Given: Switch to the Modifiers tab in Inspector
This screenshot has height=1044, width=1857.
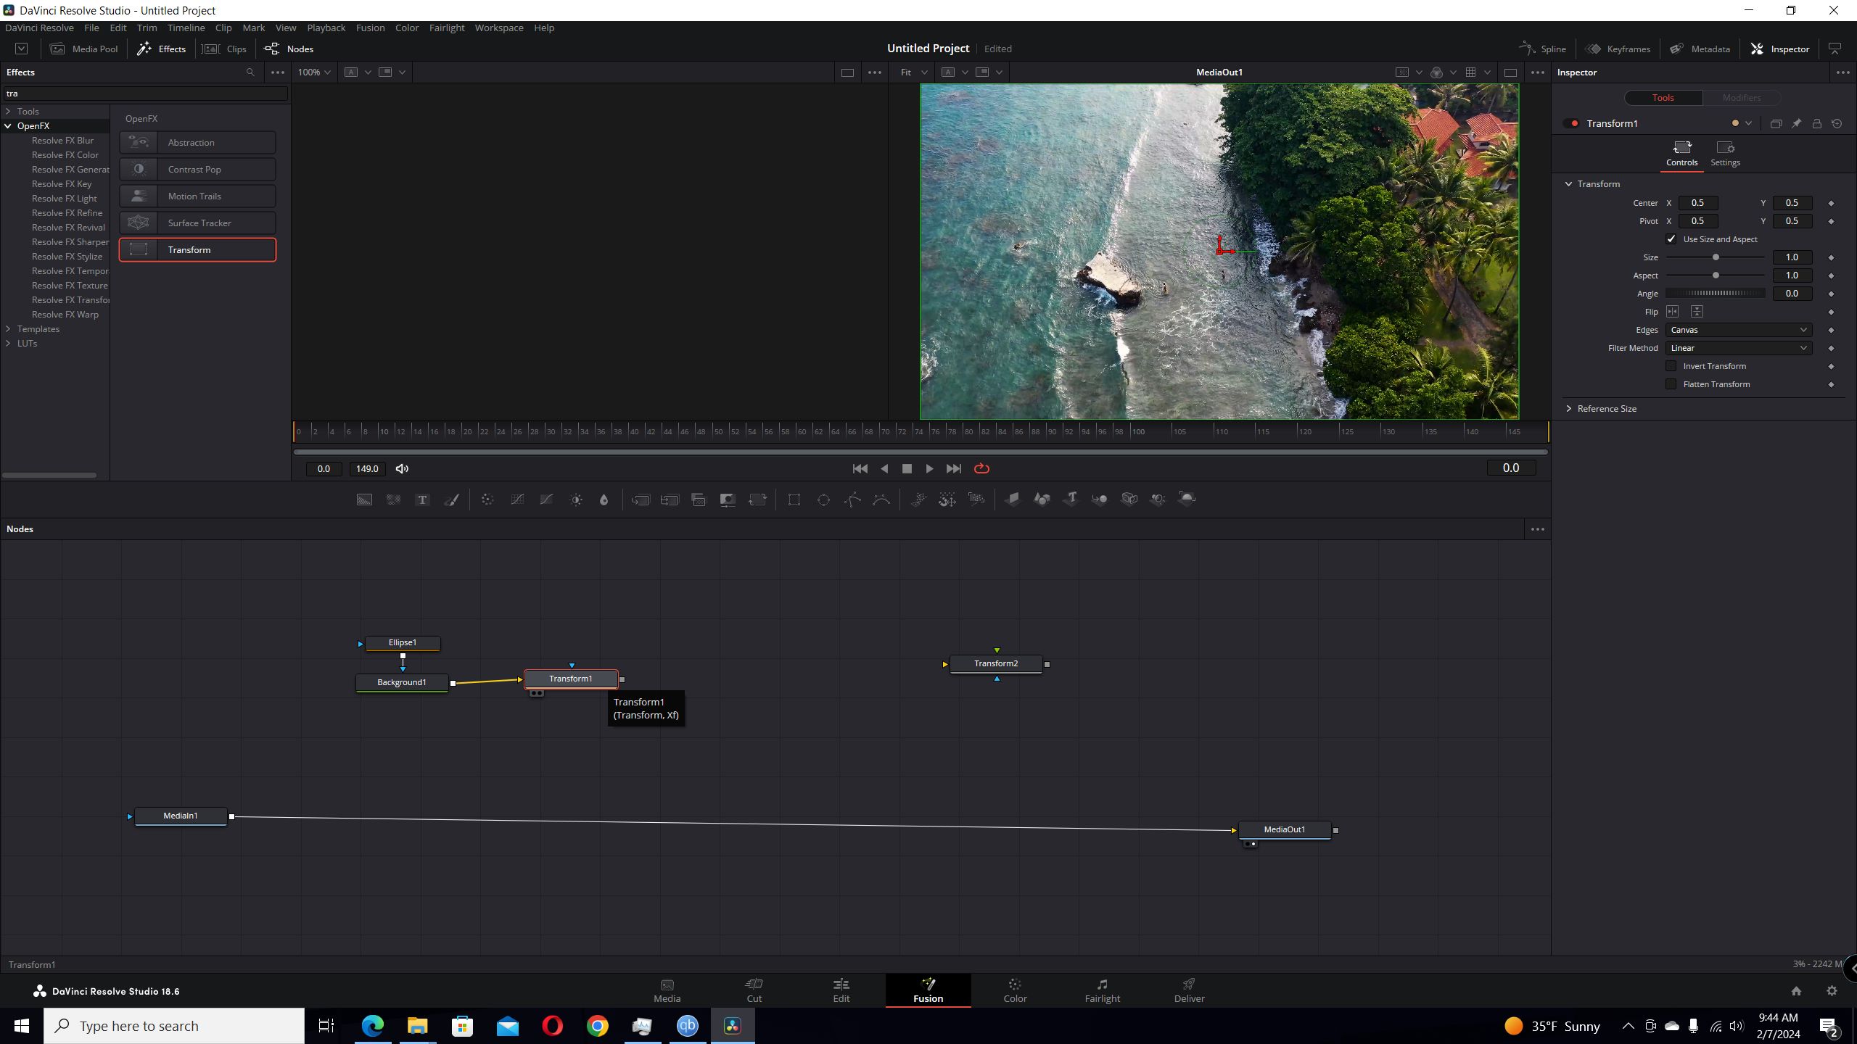Looking at the screenshot, I should (x=1741, y=98).
